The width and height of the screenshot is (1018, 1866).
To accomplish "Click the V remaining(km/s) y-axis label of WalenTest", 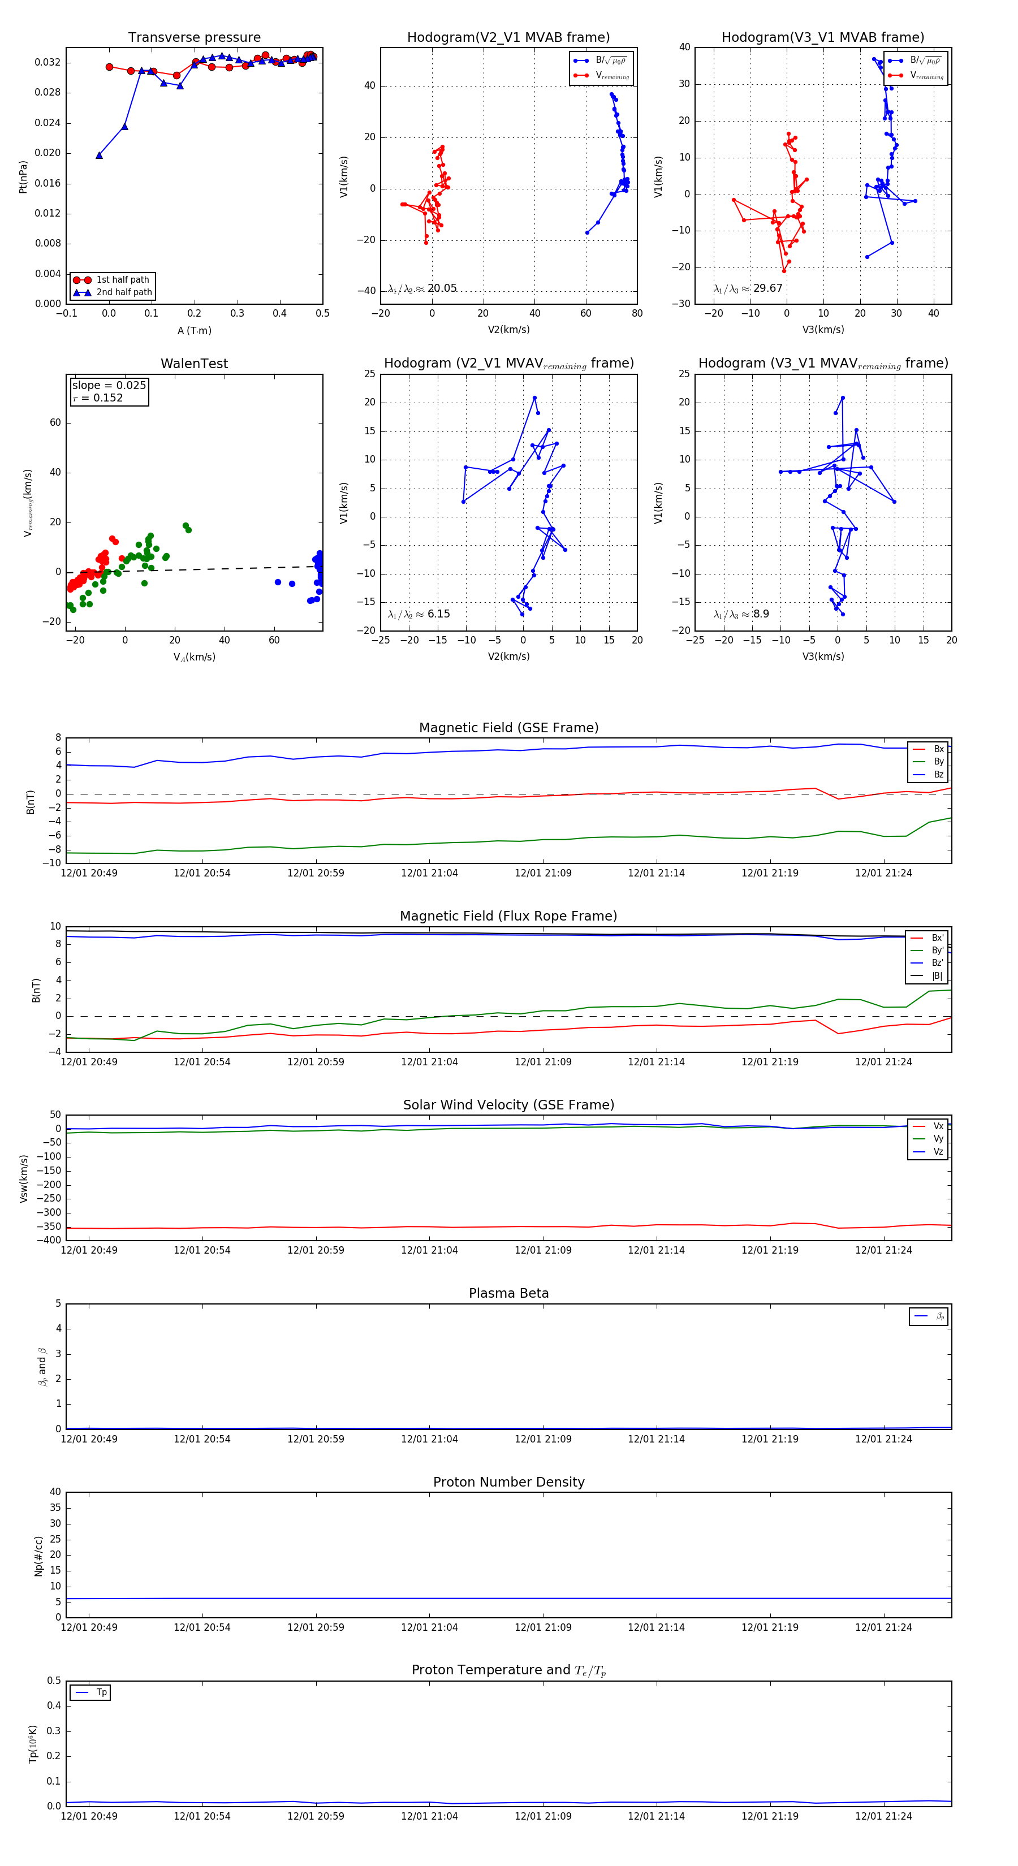I will [x=28, y=503].
